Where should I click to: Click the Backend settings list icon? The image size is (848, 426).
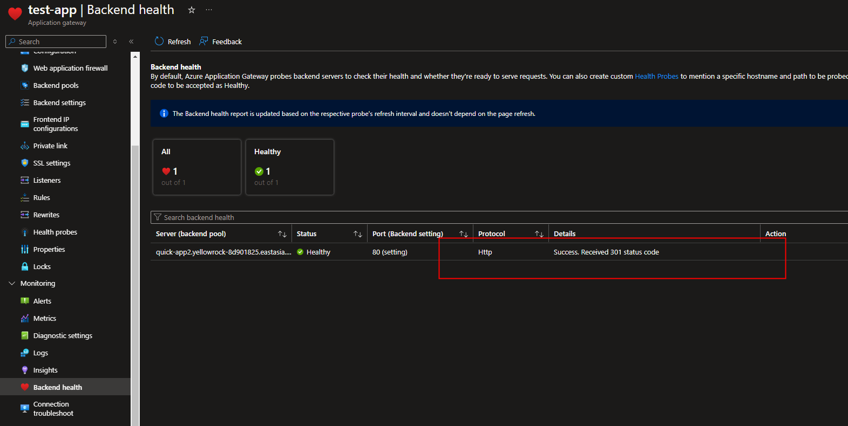pos(25,102)
